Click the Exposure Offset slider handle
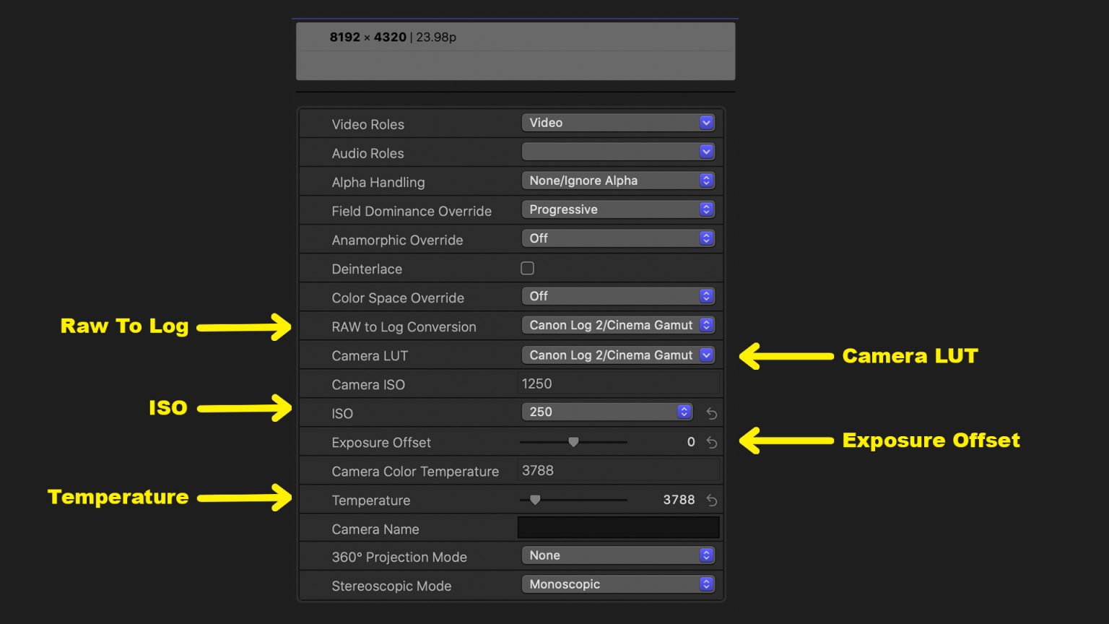The image size is (1109, 624). tap(573, 442)
